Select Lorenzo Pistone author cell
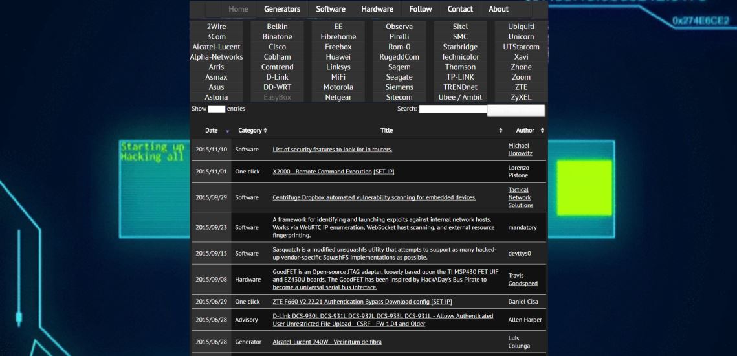737x356 pixels. [x=525, y=172]
